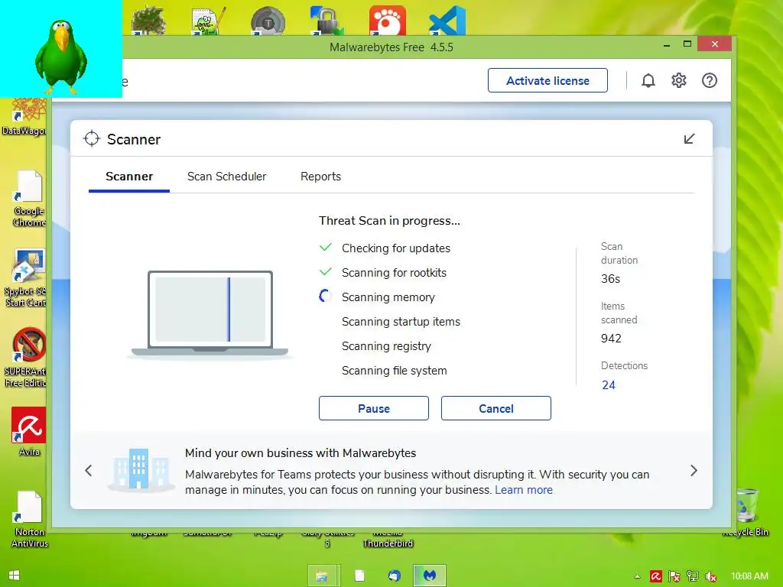Click the Activate license button

[x=547, y=80]
